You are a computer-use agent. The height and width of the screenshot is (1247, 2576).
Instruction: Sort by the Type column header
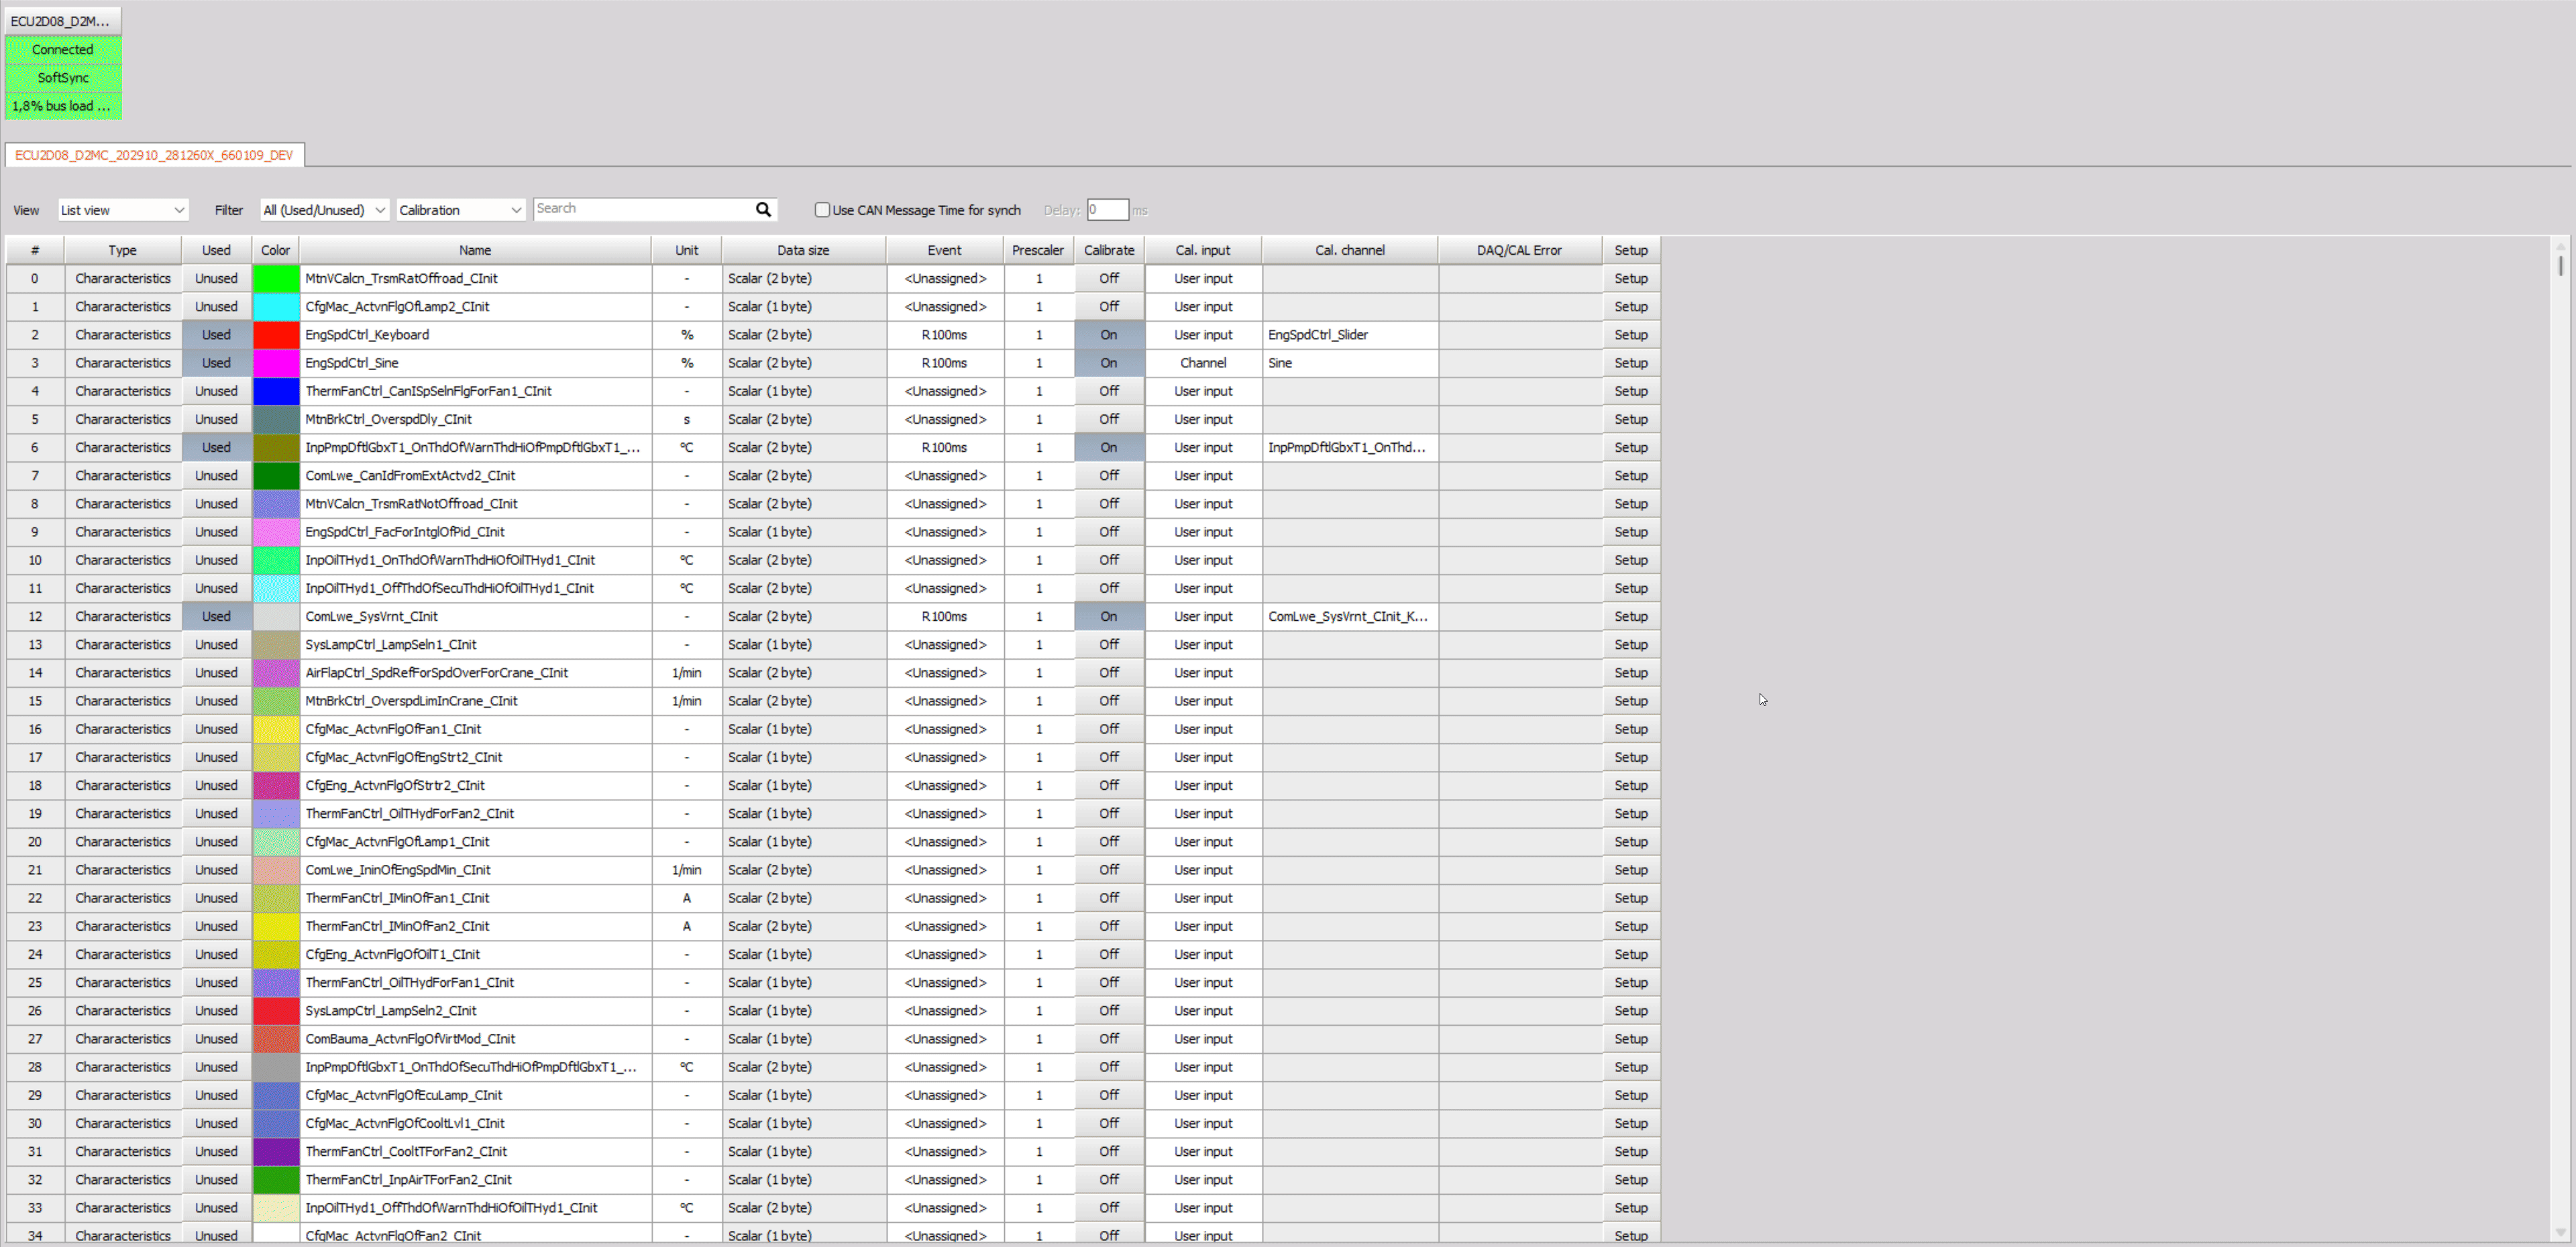click(122, 250)
